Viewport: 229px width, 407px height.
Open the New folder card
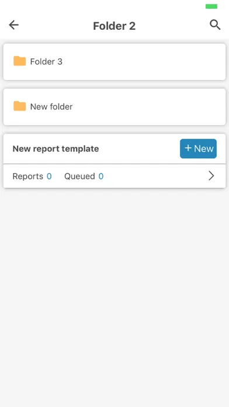pos(114,107)
